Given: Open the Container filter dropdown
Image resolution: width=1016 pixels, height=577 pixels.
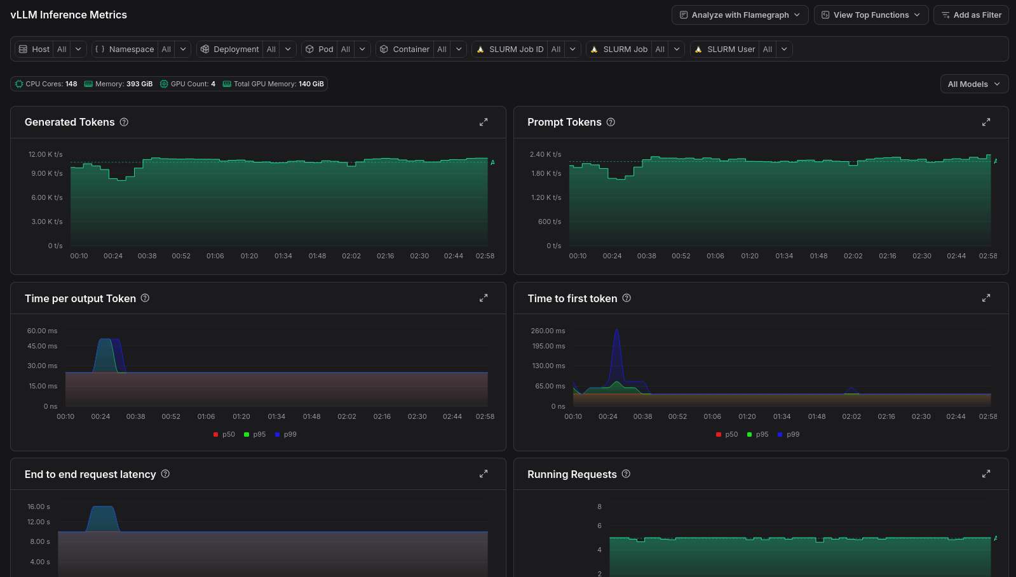Looking at the screenshot, I should click(459, 49).
